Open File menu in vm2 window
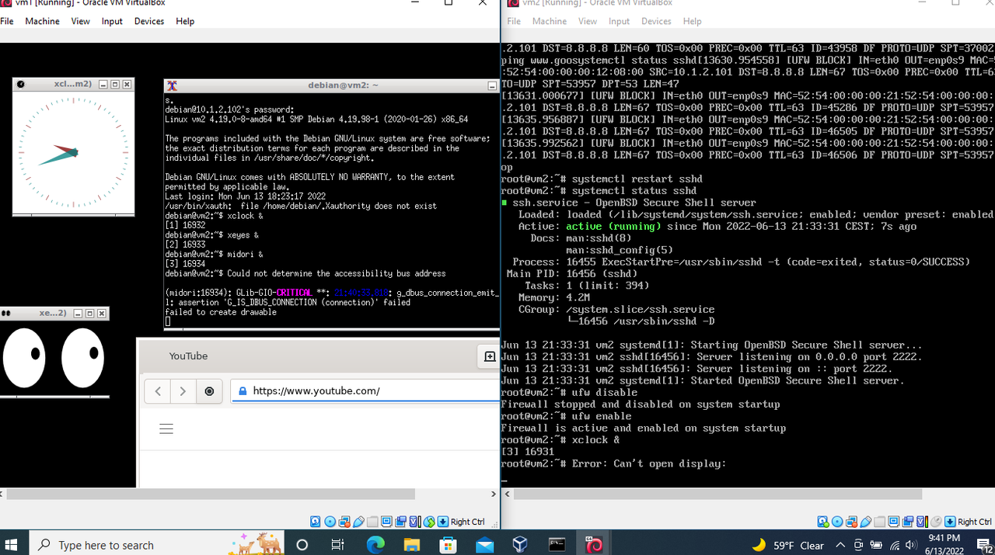 pos(514,21)
